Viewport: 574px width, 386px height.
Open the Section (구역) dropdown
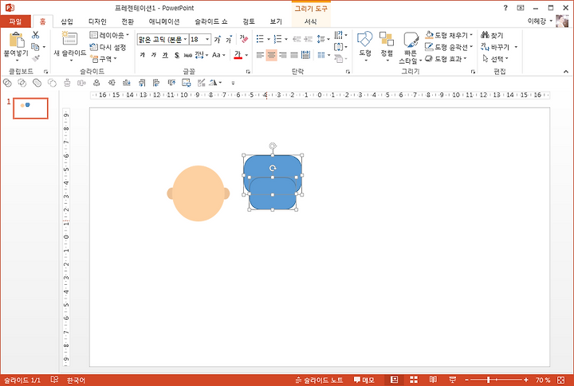(x=104, y=59)
